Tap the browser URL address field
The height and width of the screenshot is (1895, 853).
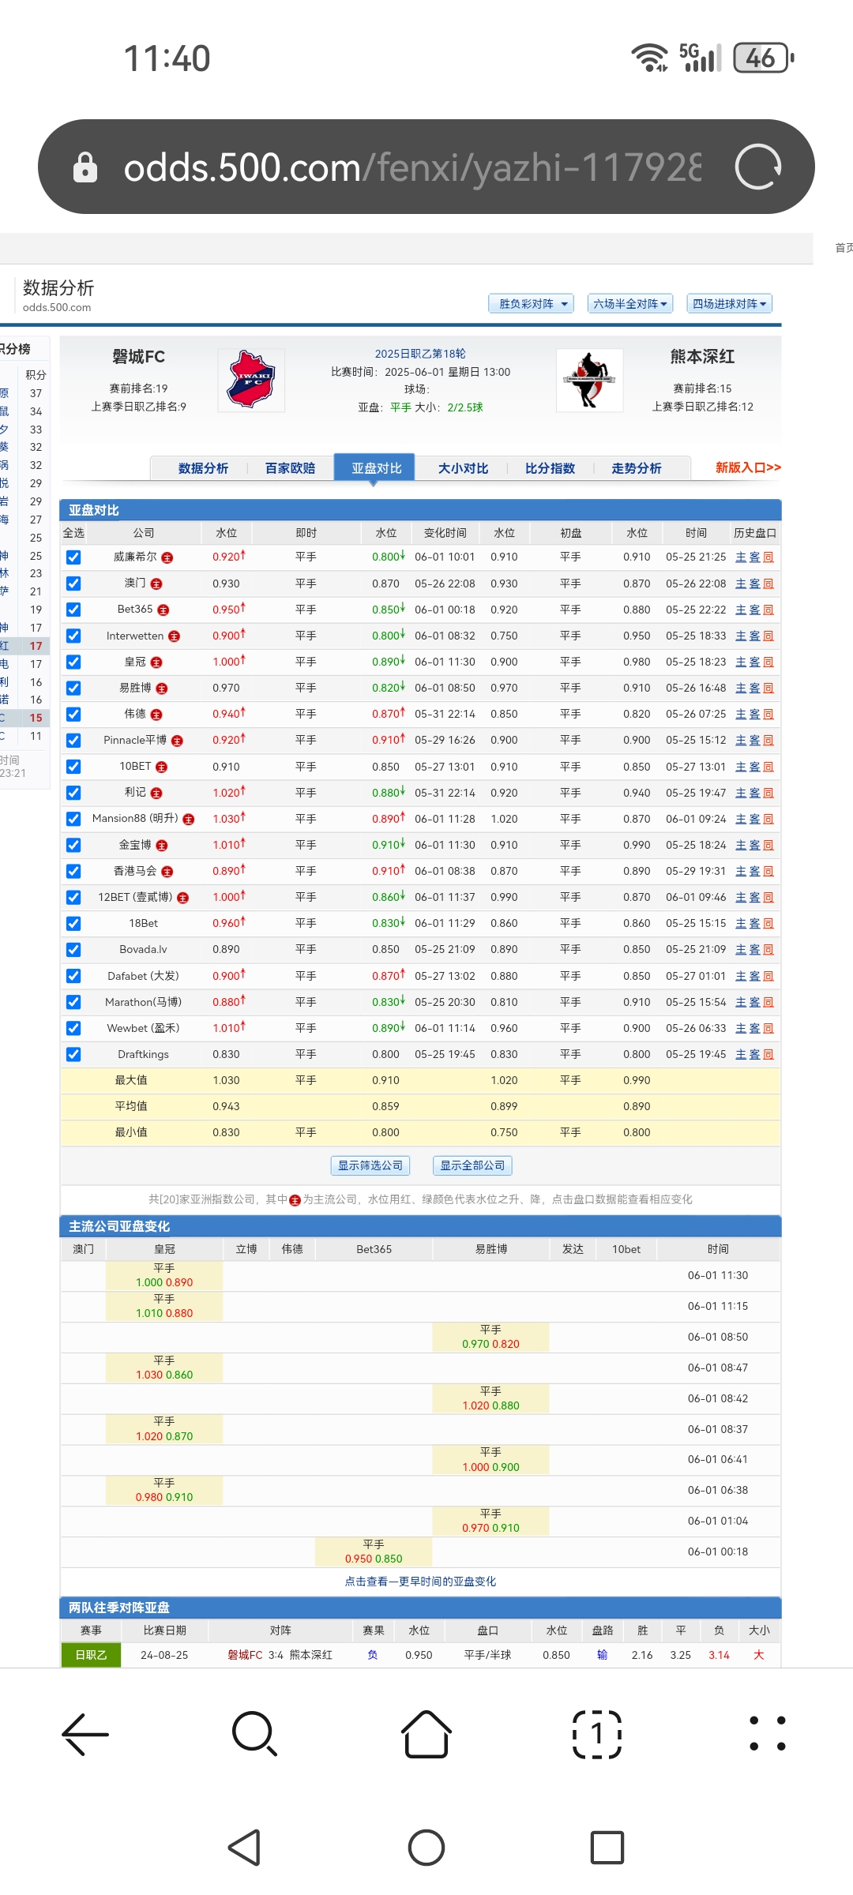pyautogui.click(x=412, y=167)
